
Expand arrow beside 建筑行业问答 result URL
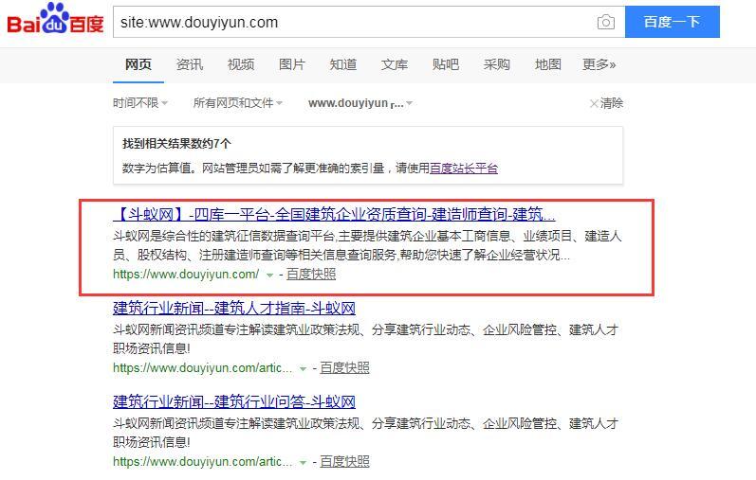point(303,463)
